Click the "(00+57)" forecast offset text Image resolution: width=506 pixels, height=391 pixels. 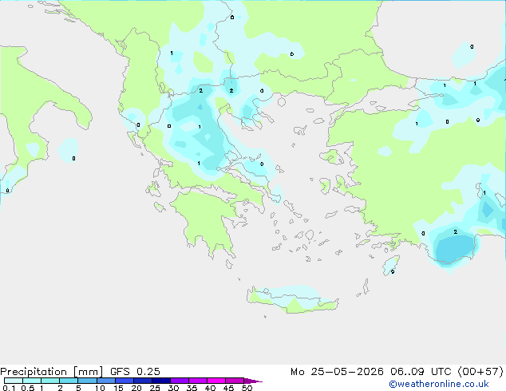point(480,372)
